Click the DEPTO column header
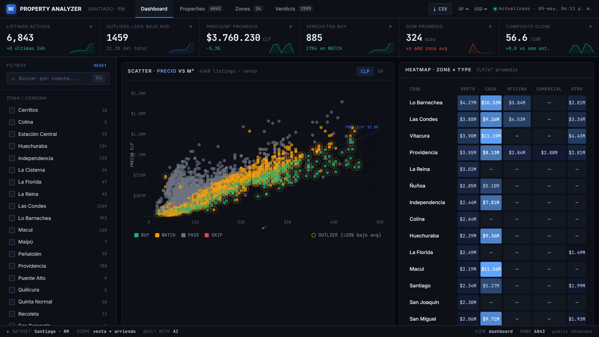Viewport: 599px width, 337px height. 468,89
